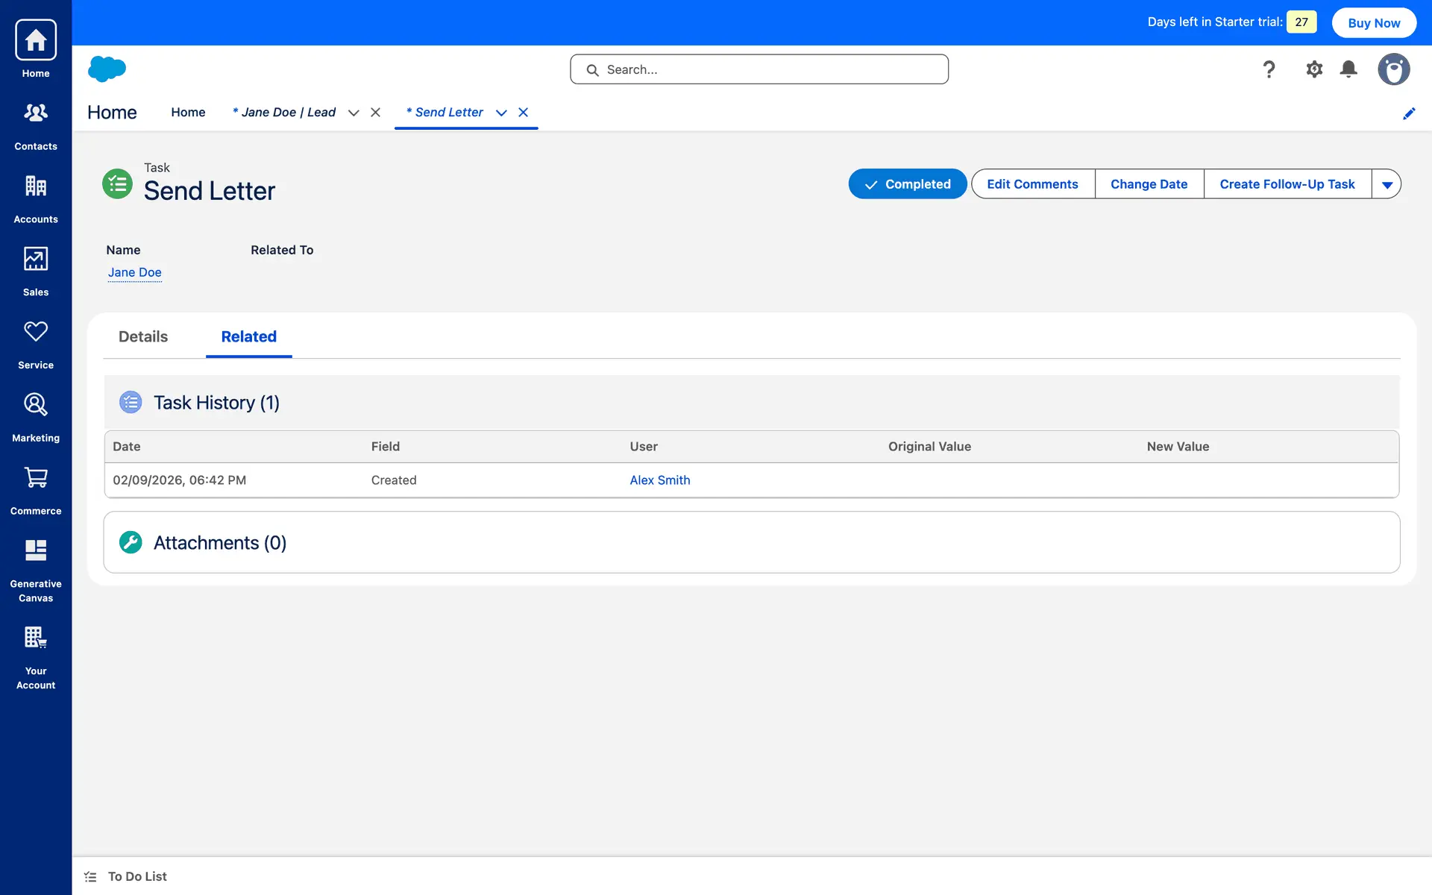Click the help question mark icon
This screenshot has height=895, width=1432.
1269,69
